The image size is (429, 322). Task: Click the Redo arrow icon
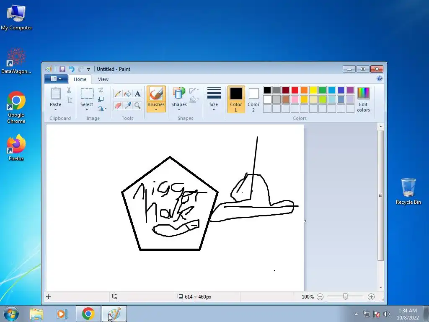click(80, 69)
